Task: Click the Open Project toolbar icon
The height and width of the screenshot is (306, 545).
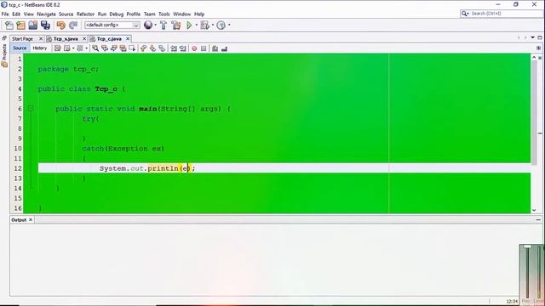Action: click(33, 25)
